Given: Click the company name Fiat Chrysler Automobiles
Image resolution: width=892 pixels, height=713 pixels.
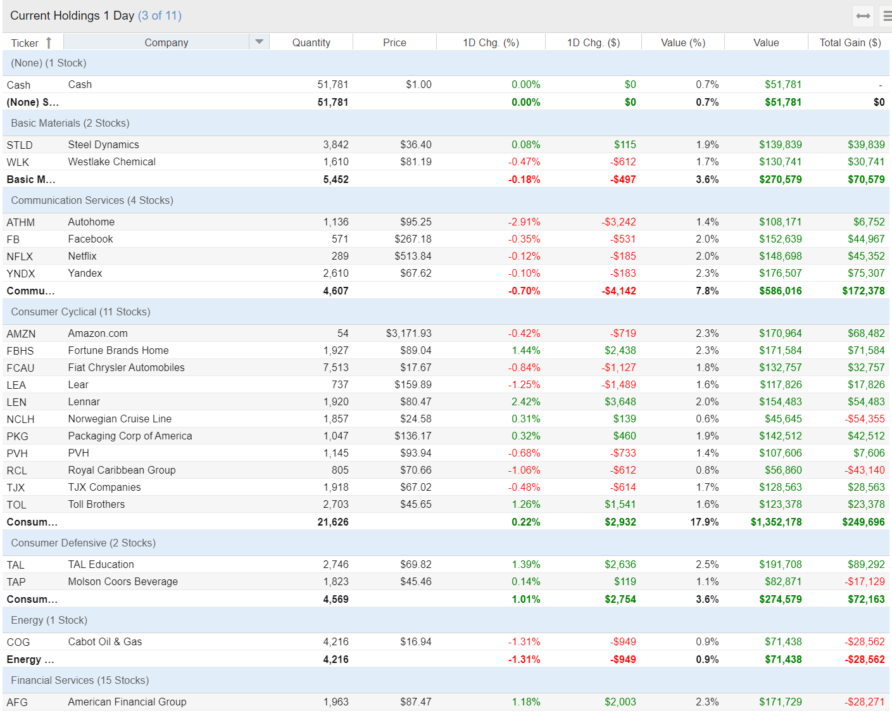Looking at the screenshot, I should click(127, 367).
